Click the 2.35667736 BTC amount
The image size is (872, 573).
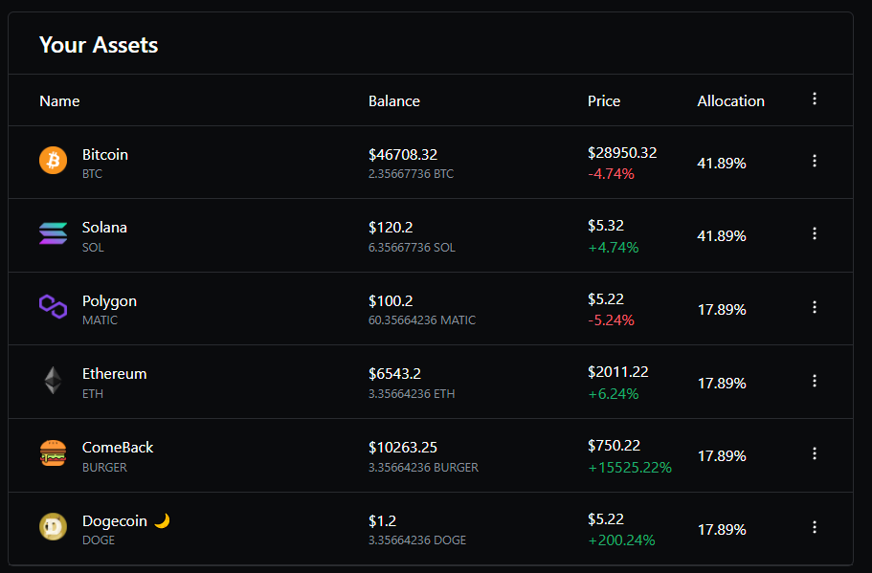[x=411, y=174]
